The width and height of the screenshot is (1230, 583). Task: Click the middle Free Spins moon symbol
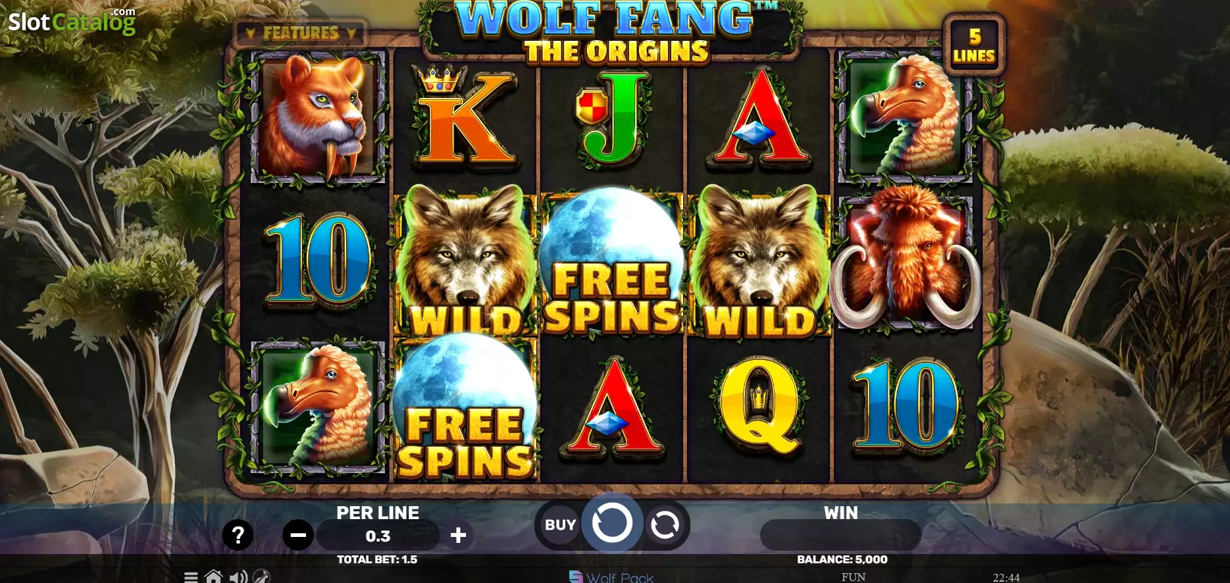pyautogui.click(x=611, y=265)
